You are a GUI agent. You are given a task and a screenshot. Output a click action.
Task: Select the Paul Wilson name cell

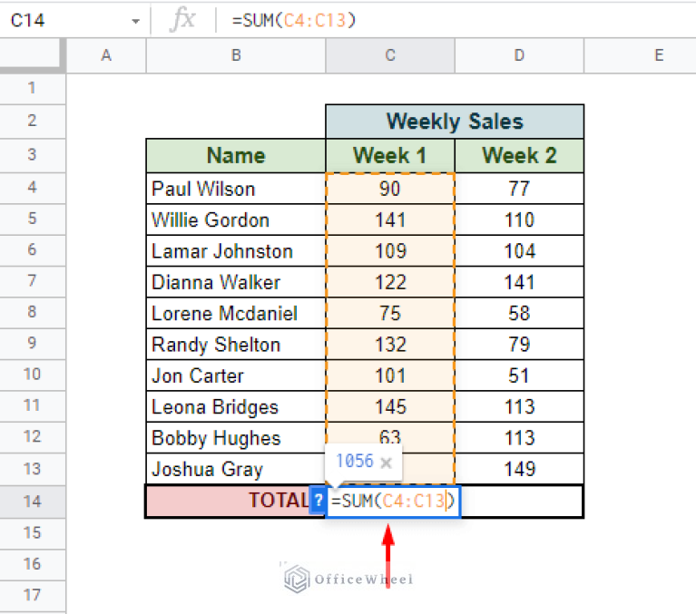pos(236,189)
